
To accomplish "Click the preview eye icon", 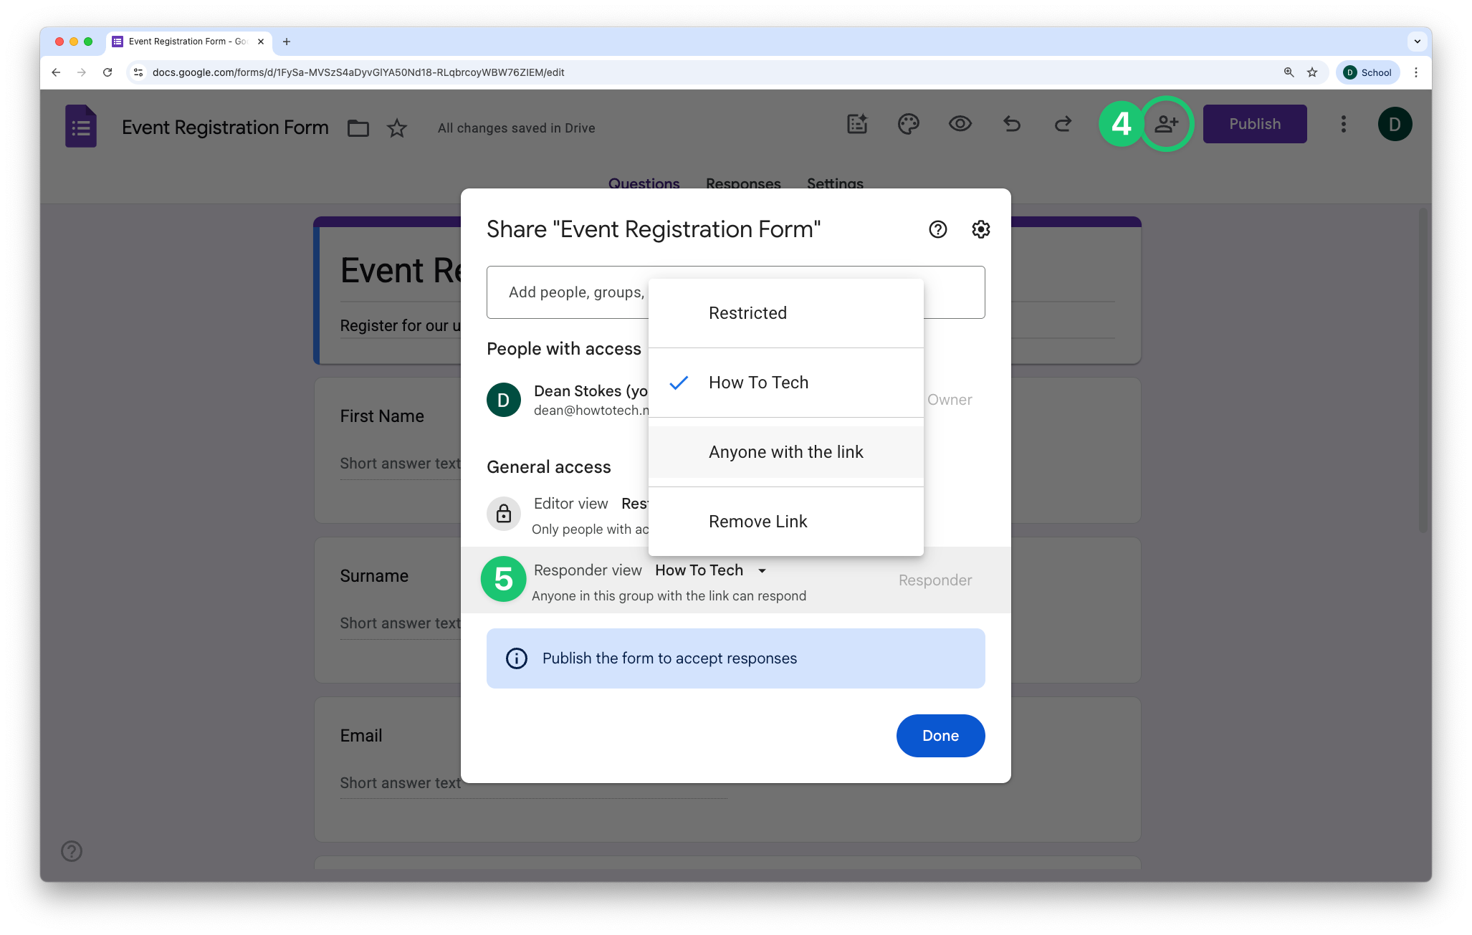I will point(960,124).
